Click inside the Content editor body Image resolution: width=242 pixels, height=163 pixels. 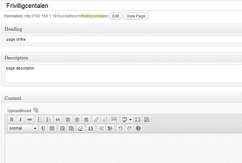pyautogui.click(x=123, y=148)
